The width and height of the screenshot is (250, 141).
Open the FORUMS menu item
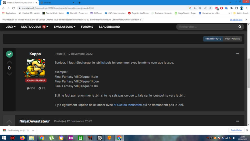pos(87,27)
